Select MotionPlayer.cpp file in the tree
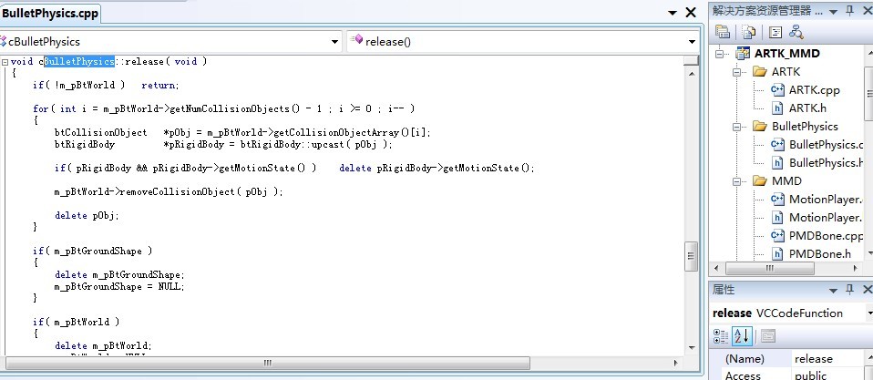The height and width of the screenshot is (380, 873). (x=826, y=200)
